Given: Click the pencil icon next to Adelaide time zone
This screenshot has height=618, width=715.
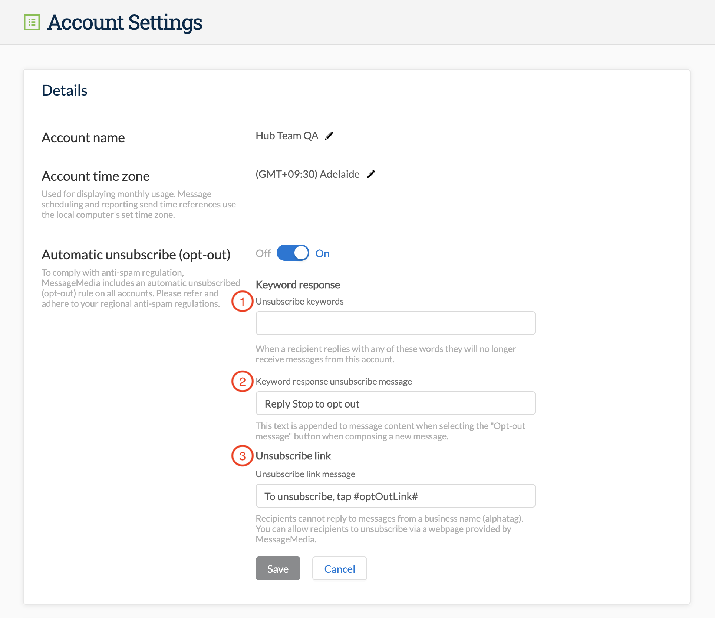Looking at the screenshot, I should pos(371,174).
